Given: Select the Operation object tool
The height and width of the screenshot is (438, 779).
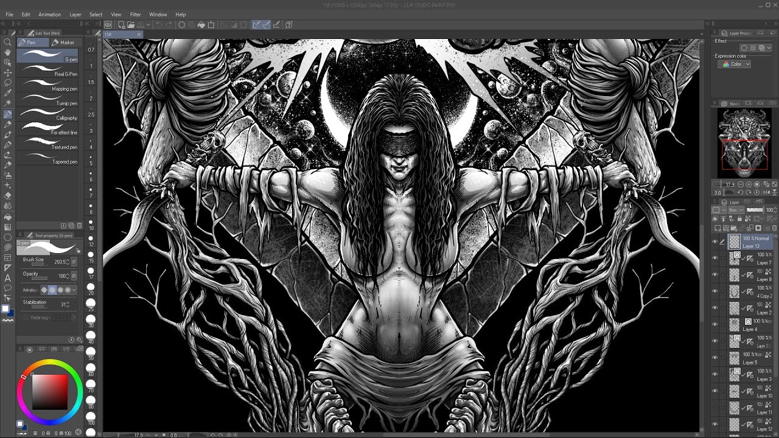Looking at the screenshot, I should click(x=8, y=62).
